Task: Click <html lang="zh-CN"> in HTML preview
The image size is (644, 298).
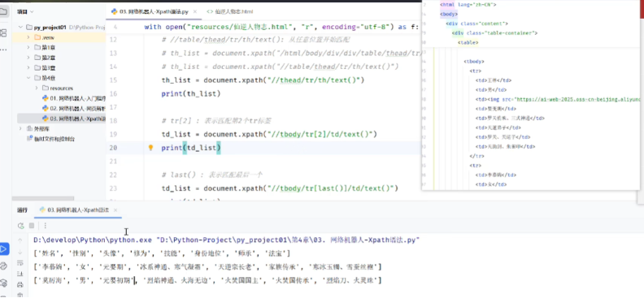Action: click(468, 5)
